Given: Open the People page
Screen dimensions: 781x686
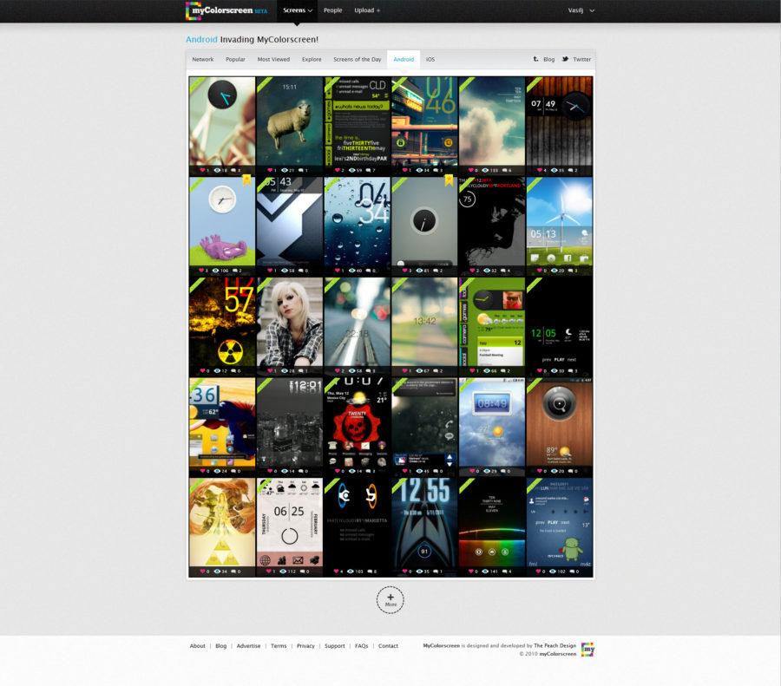Looking at the screenshot, I should [332, 10].
